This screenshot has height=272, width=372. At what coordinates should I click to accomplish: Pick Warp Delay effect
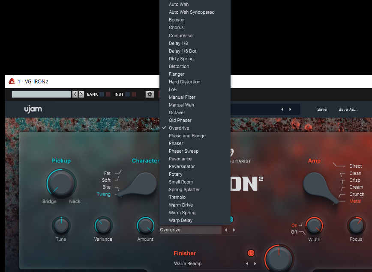click(x=195, y=220)
